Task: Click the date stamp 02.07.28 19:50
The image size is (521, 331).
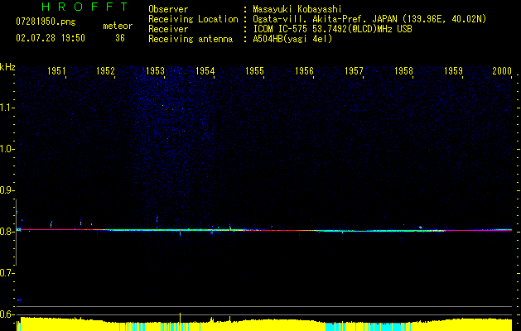Action: [51, 38]
